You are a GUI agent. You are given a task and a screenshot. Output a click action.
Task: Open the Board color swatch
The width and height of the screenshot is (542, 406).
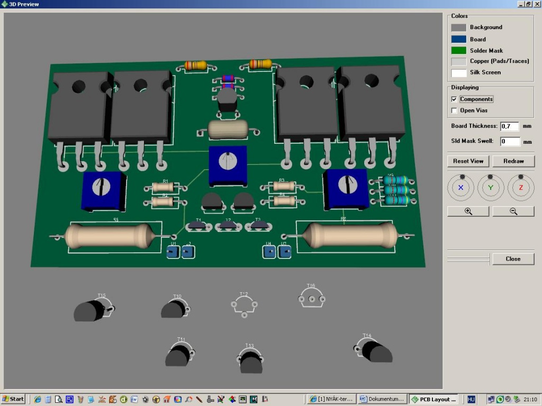click(459, 39)
